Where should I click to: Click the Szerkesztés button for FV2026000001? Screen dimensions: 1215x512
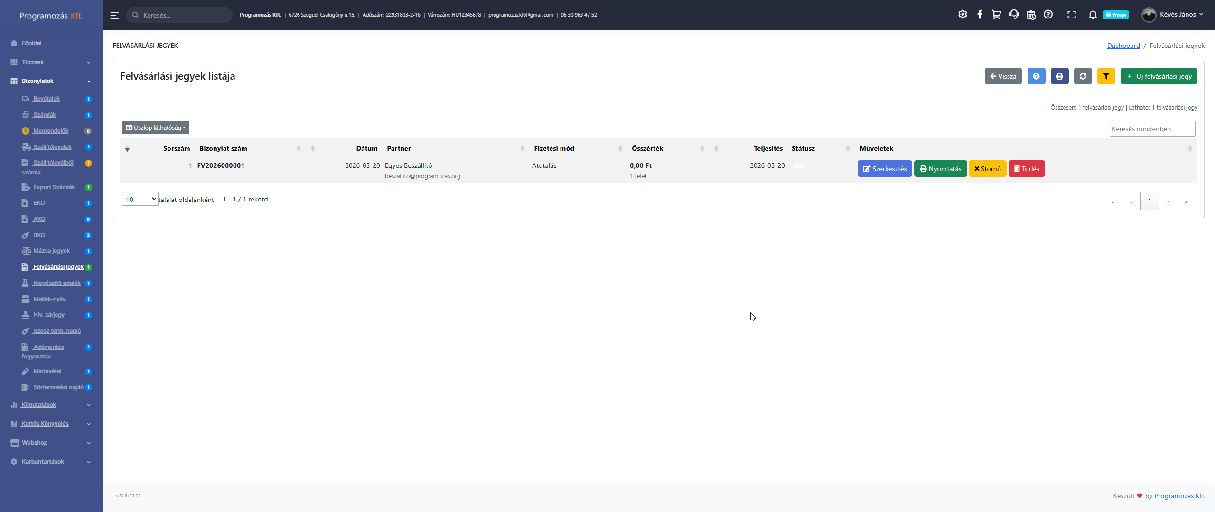click(884, 169)
